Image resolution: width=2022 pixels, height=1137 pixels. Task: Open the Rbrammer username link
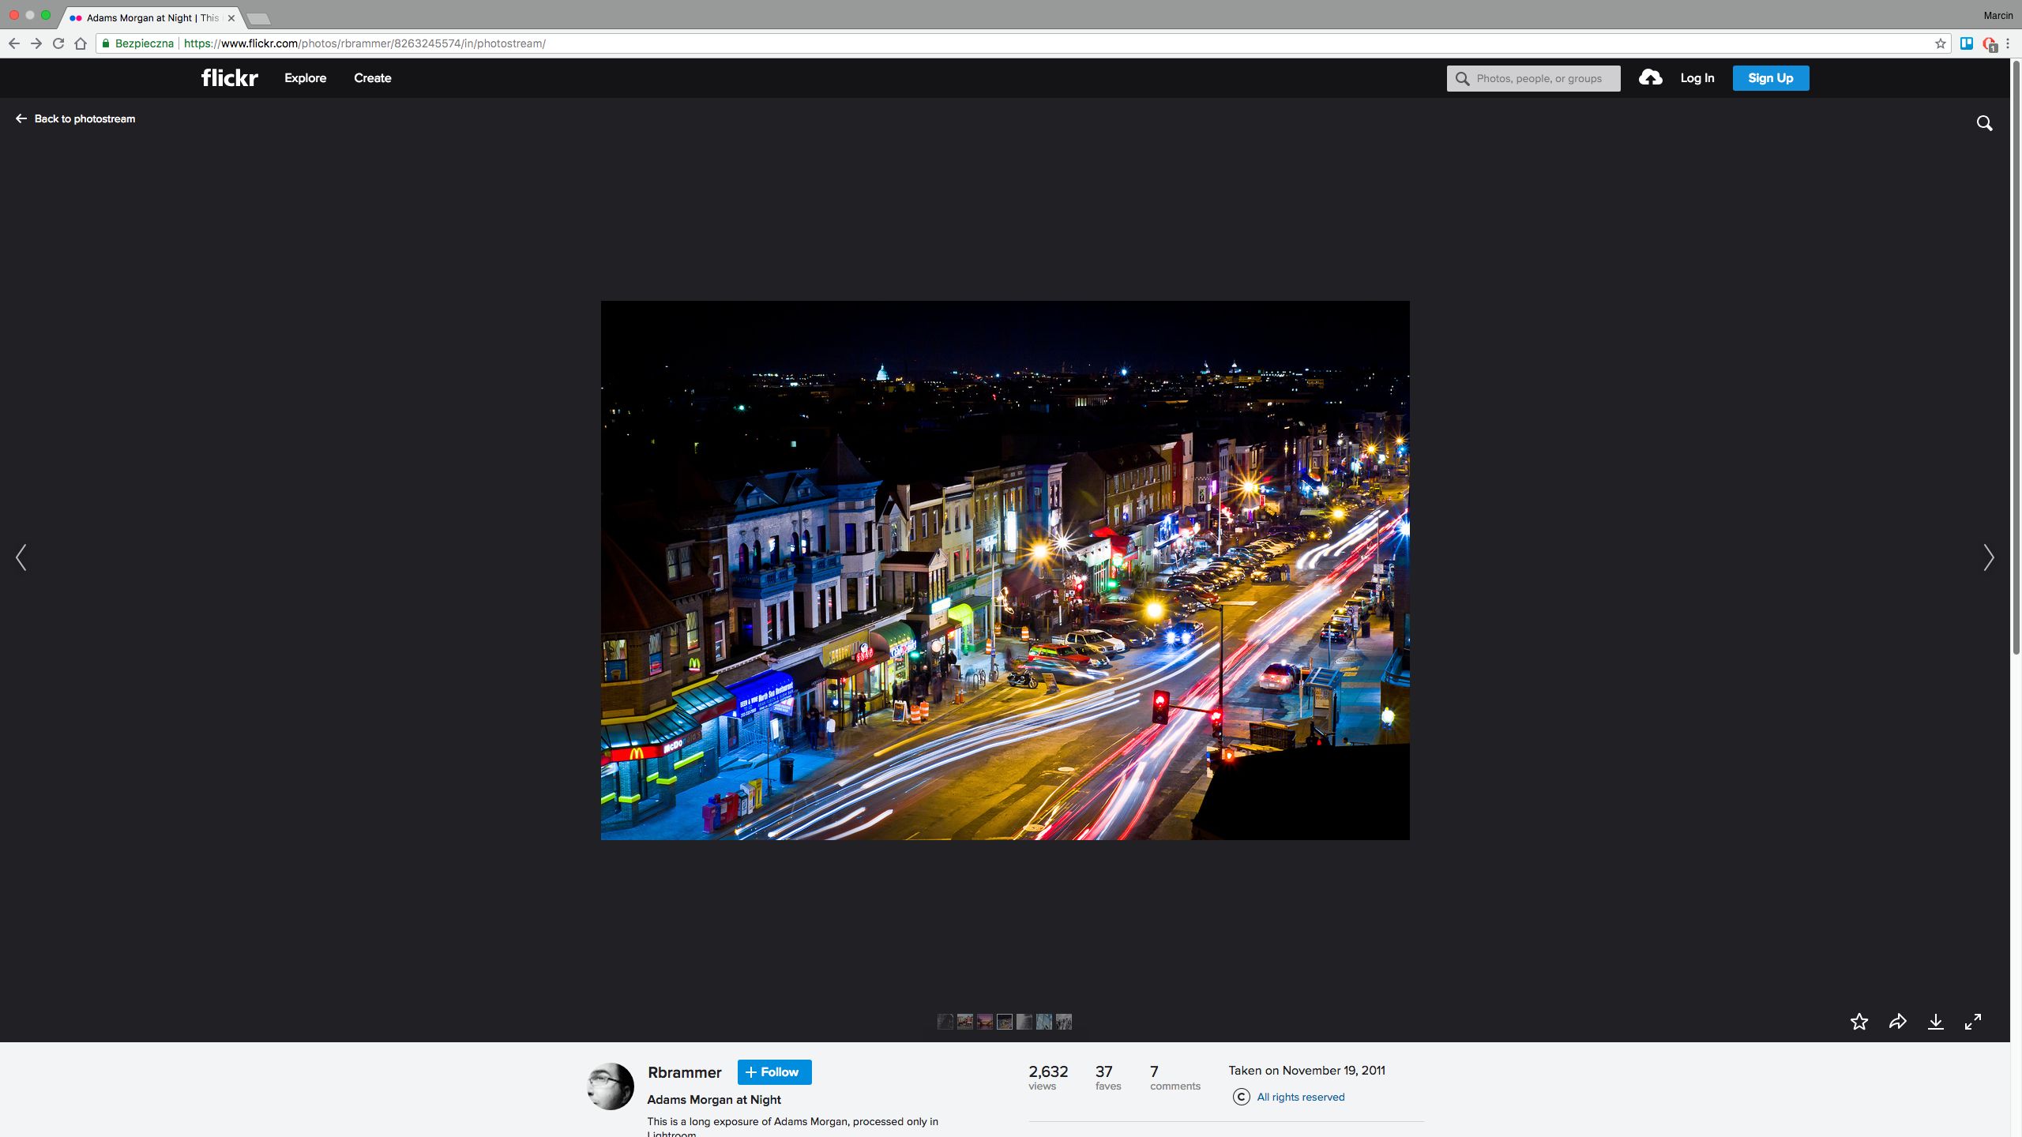pyautogui.click(x=684, y=1072)
